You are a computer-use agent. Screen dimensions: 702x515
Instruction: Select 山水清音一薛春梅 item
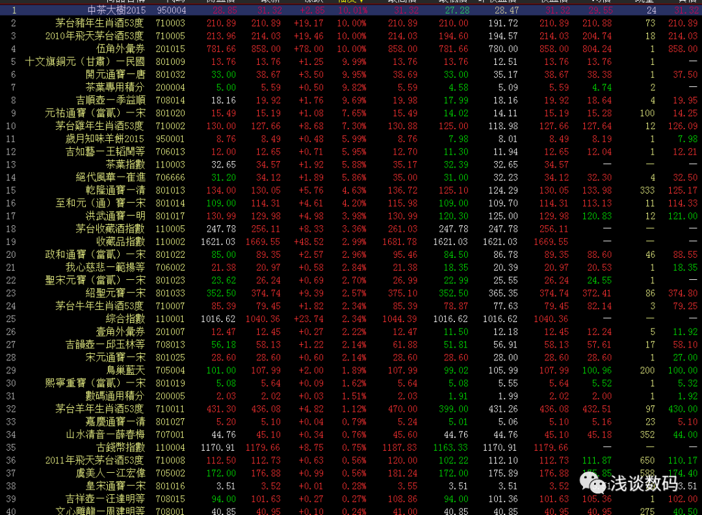(106, 435)
